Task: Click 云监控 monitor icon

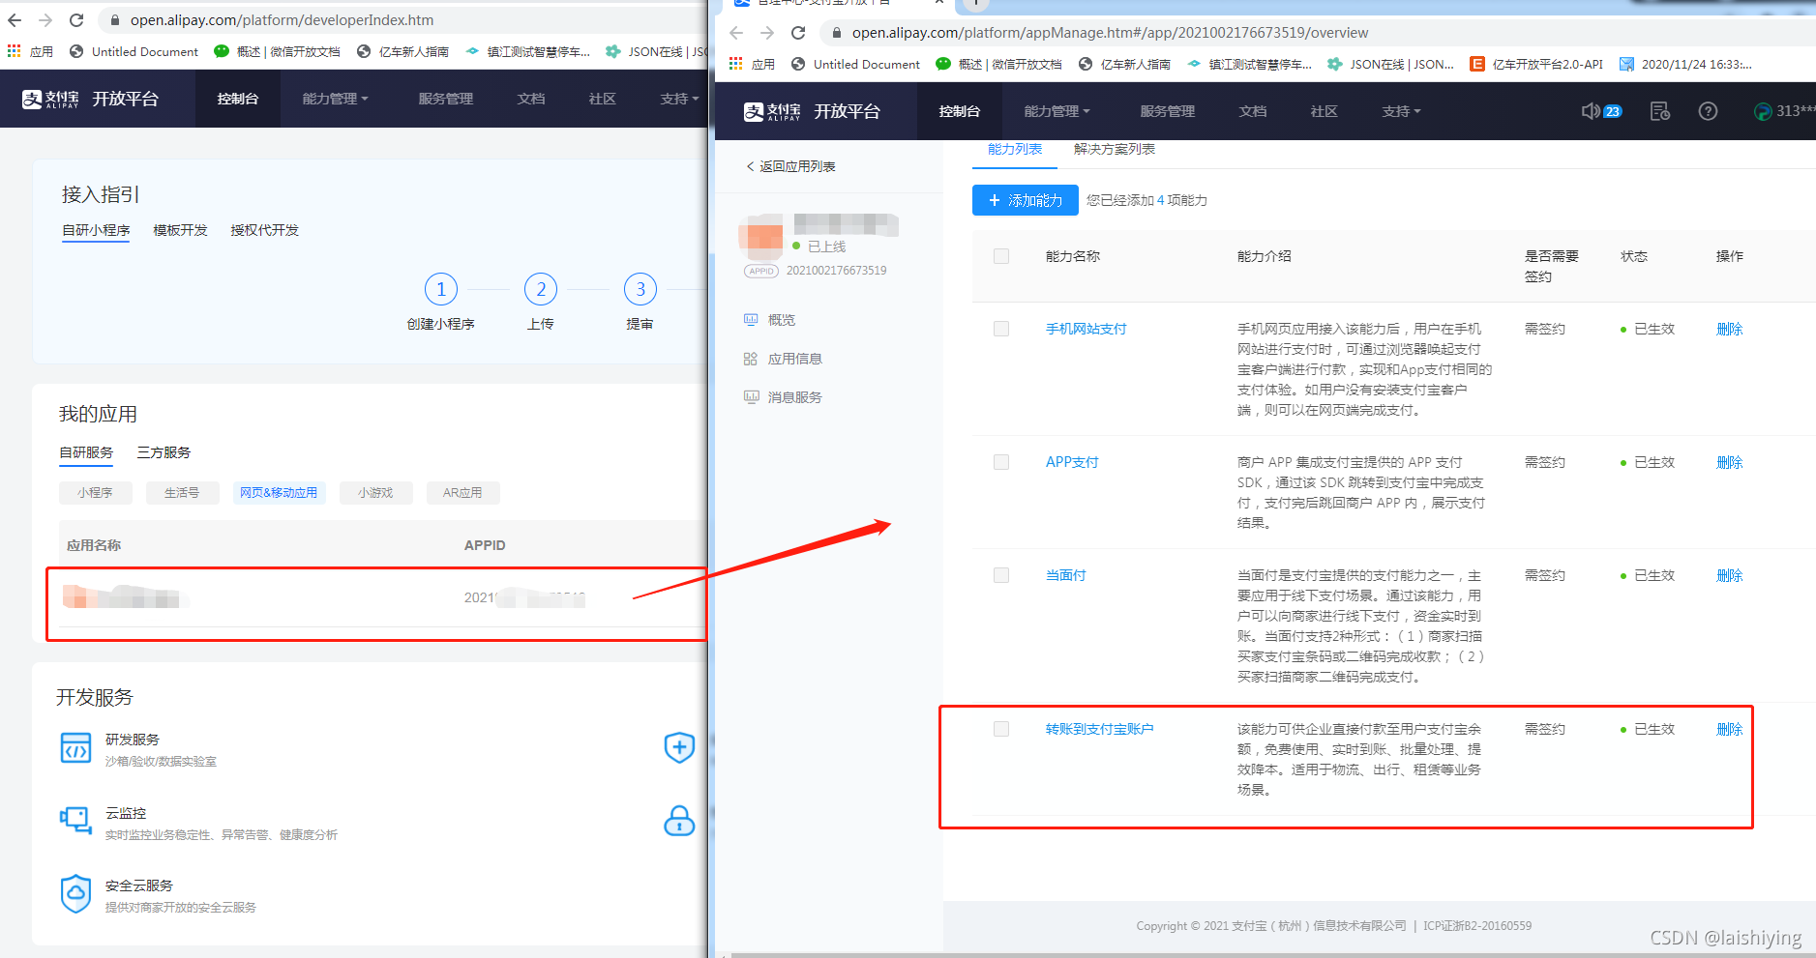Action: click(75, 821)
